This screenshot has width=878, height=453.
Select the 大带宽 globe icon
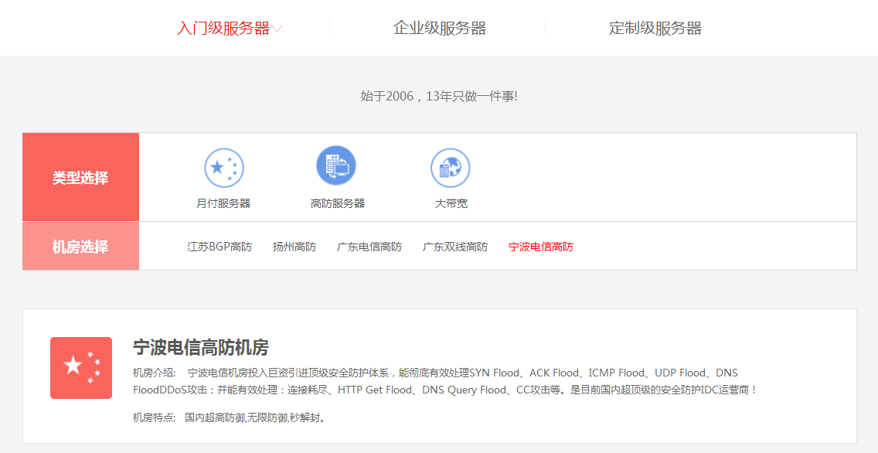(451, 168)
